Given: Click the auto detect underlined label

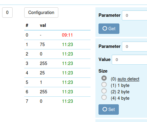Looking at the screenshot, I should coord(129,79).
